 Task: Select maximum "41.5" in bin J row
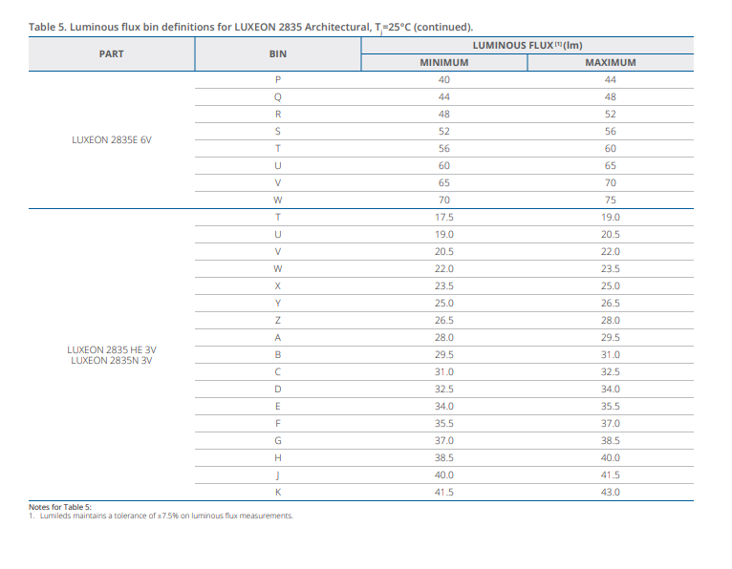(x=610, y=475)
